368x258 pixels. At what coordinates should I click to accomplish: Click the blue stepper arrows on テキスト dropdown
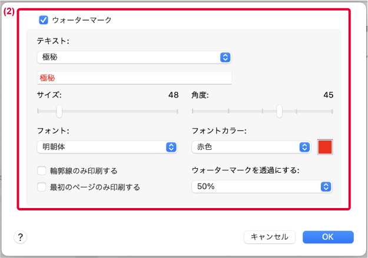(x=226, y=57)
